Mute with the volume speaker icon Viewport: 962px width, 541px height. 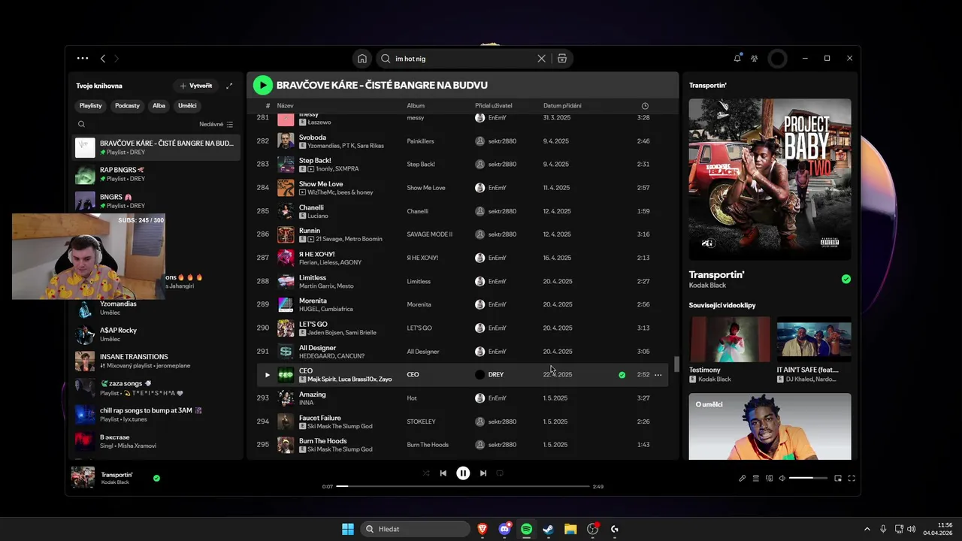782,478
